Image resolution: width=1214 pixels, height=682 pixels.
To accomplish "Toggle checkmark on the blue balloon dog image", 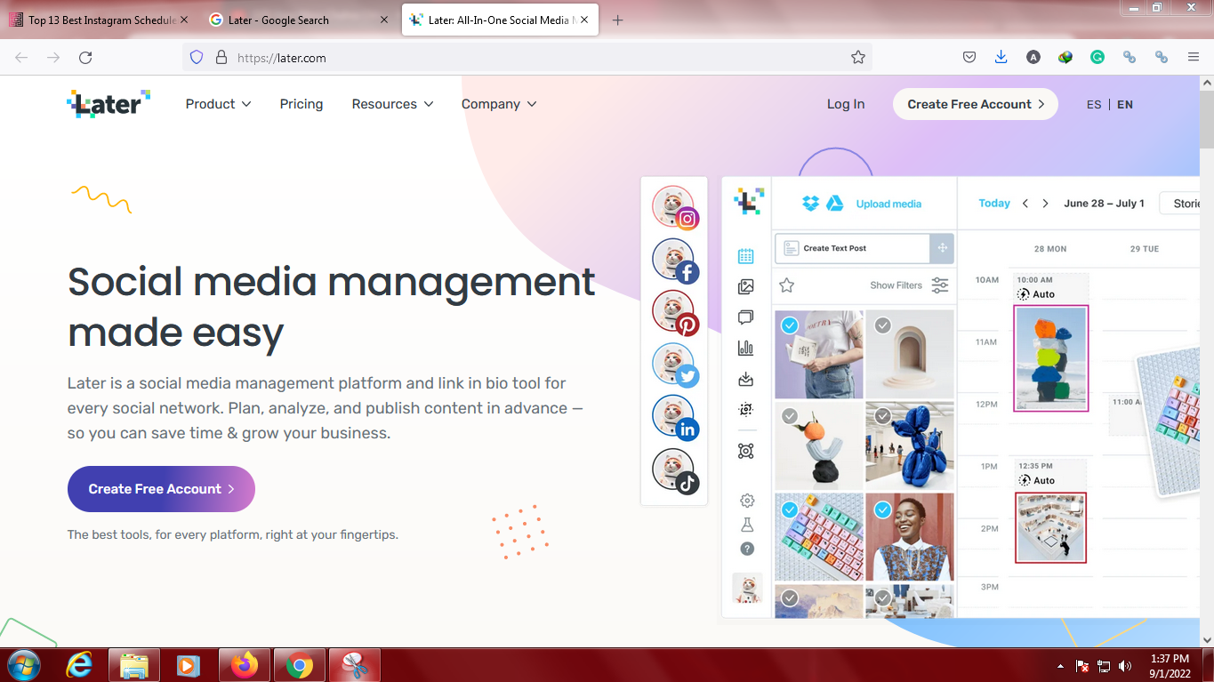I will (x=882, y=416).
